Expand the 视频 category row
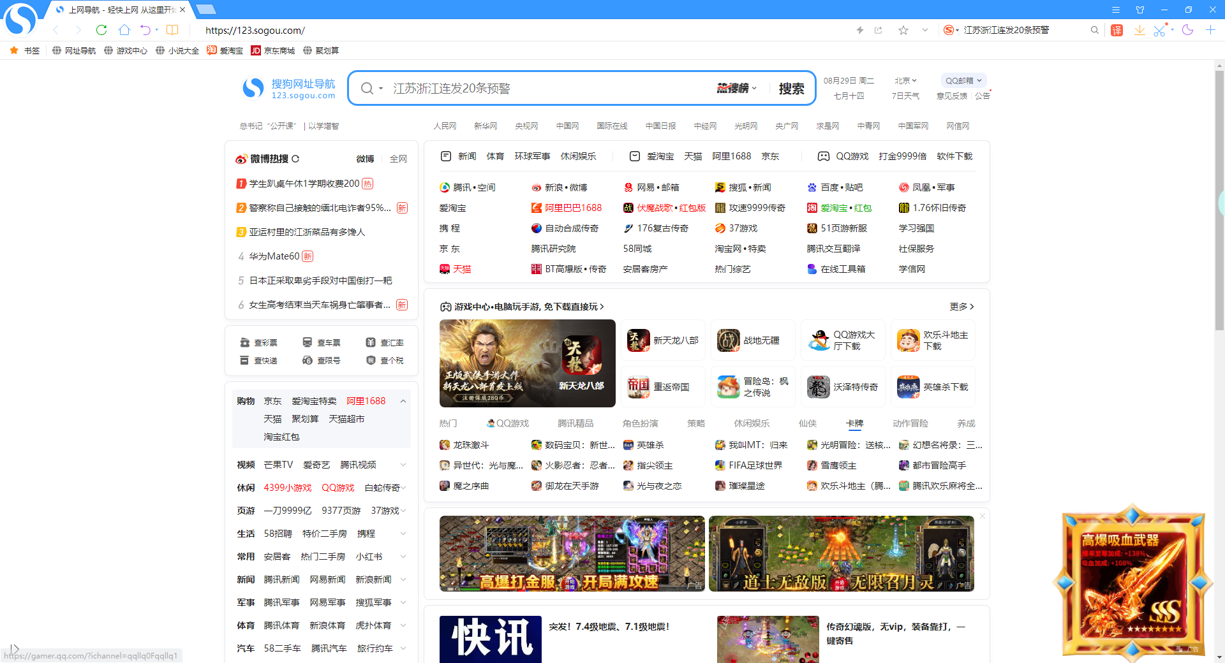Screen dimensions: 1225x663 pos(403,465)
